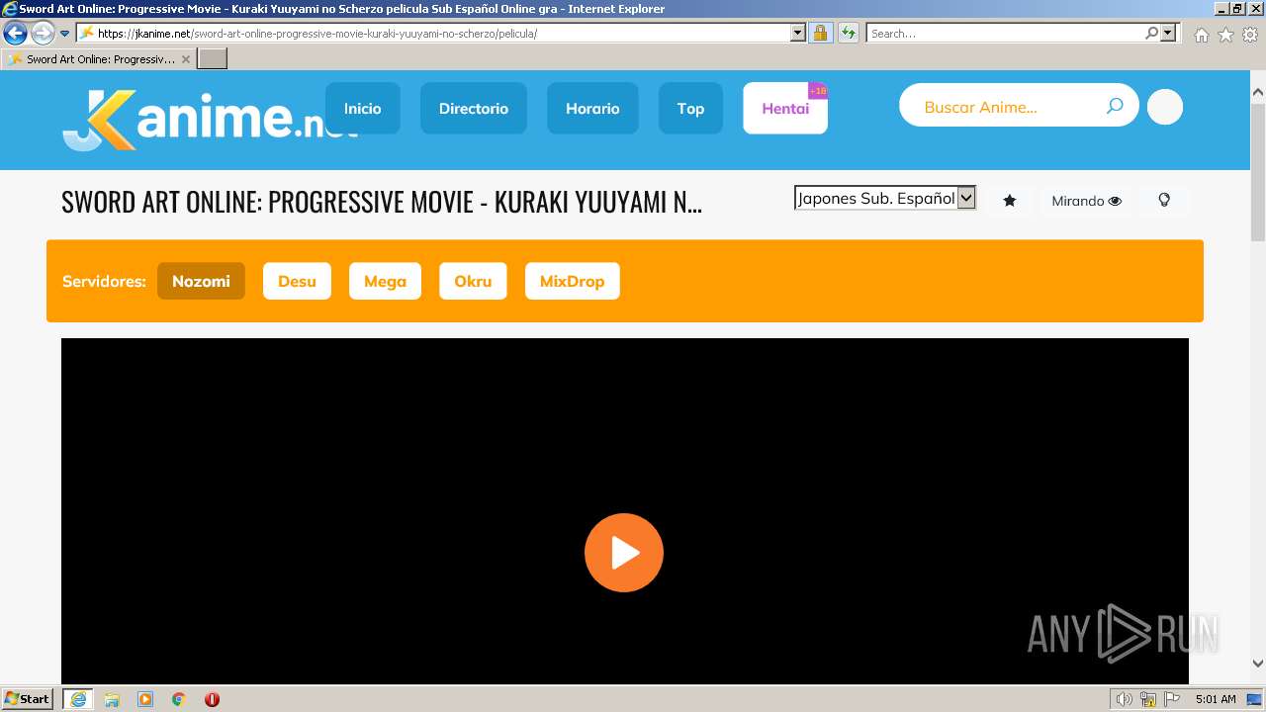Click Internet Explorer taskbar icon

click(x=78, y=699)
